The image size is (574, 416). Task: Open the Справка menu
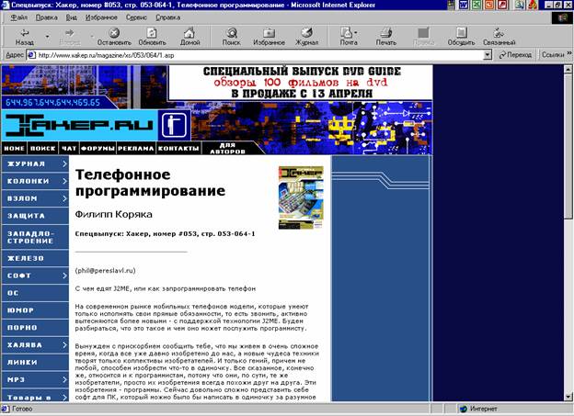tap(167, 17)
